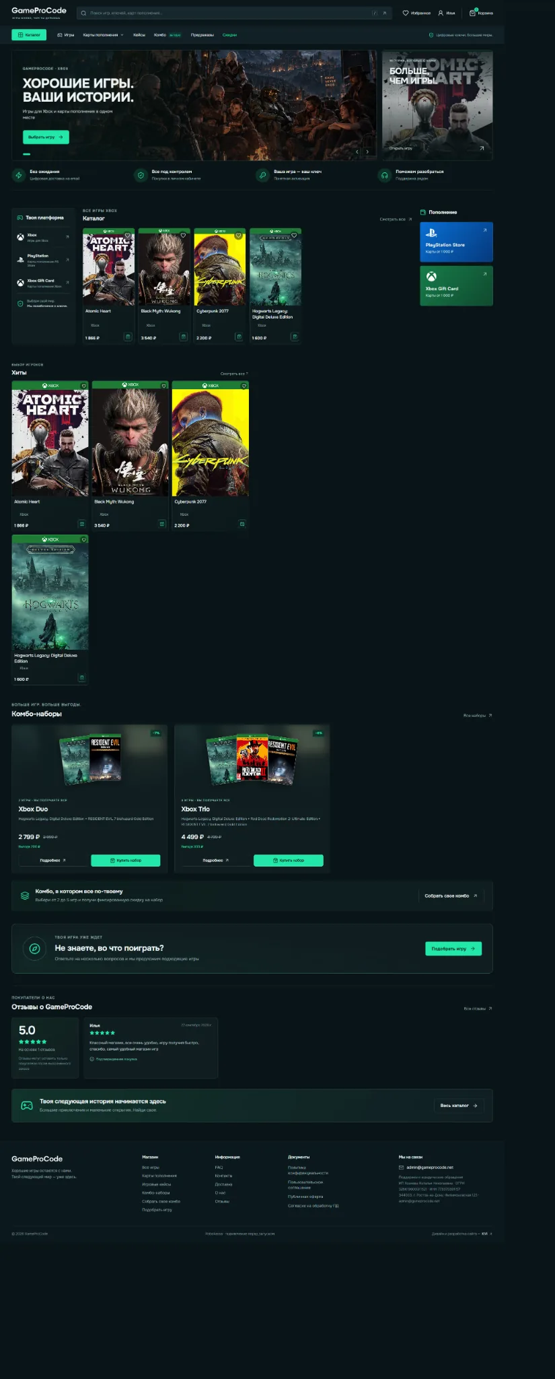Add Cyberpunk 2077 to cart in Хиты
Image resolution: width=555 pixels, height=1379 pixels.
coord(242,524)
